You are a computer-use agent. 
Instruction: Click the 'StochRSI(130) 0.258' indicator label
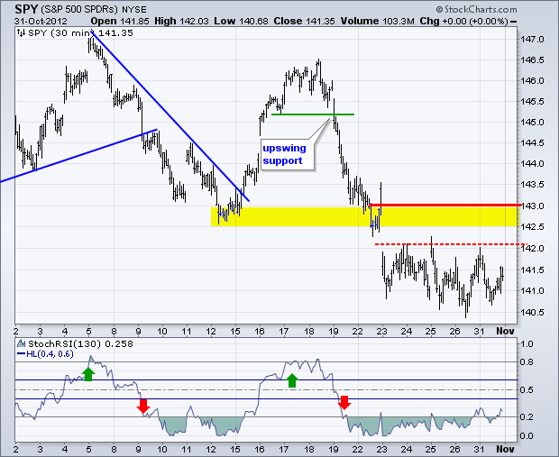point(80,344)
